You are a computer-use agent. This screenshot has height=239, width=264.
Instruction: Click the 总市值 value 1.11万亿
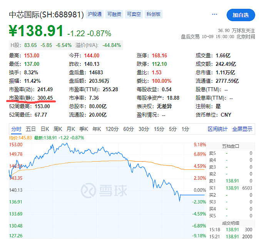coord(225,72)
